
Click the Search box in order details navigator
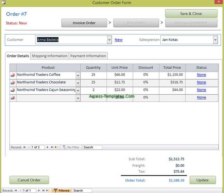92,147
